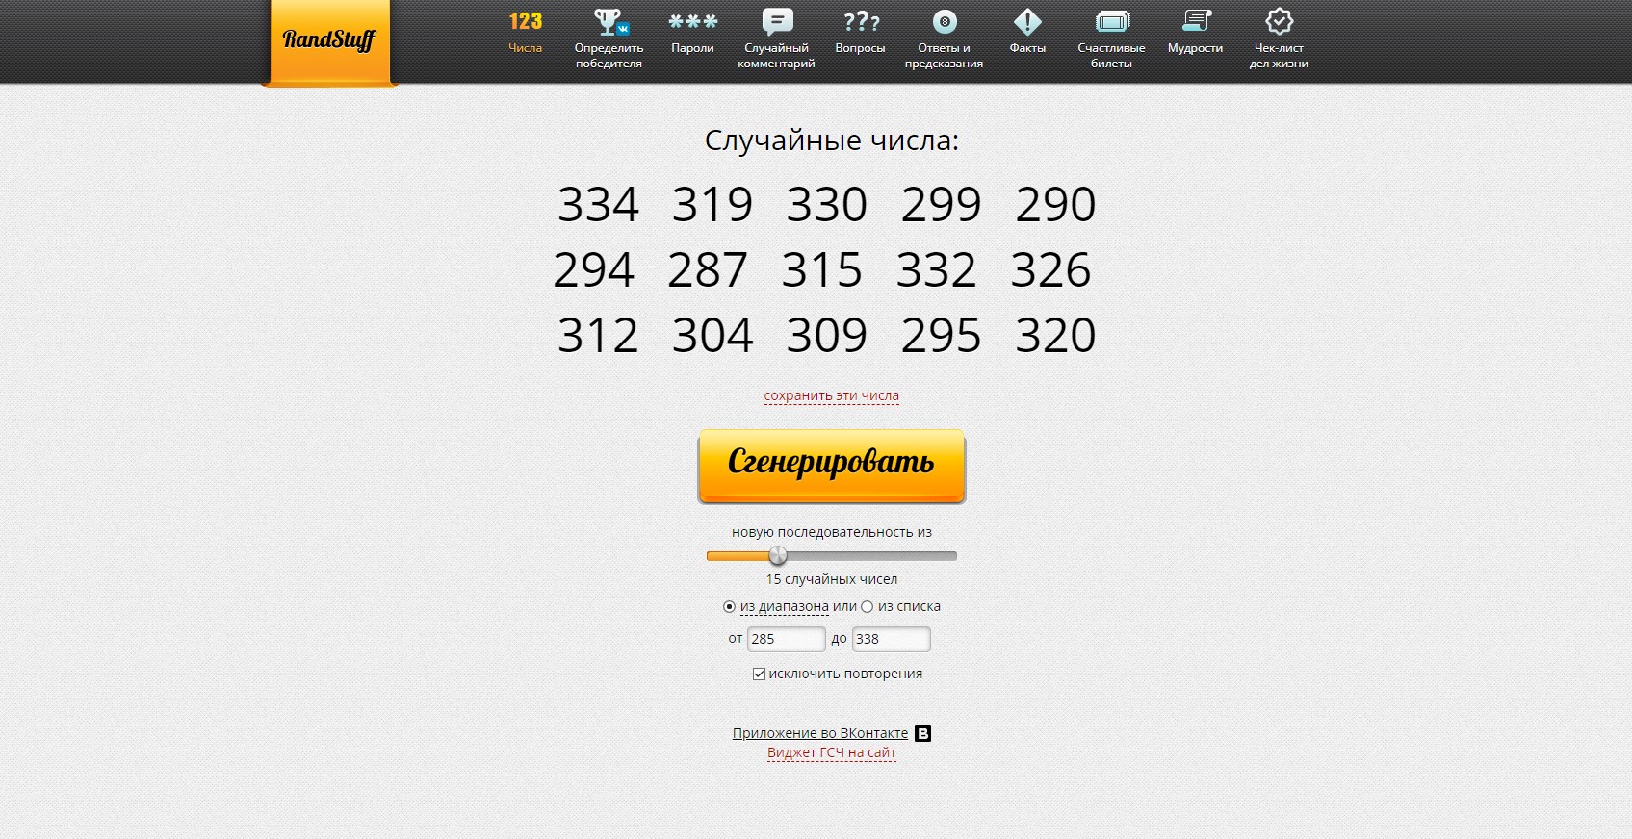Click the RandStuff logo
The image size is (1632, 839).
click(x=329, y=40)
